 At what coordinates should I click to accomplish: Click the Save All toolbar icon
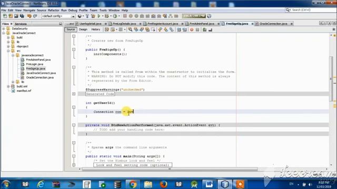(x=22, y=16)
